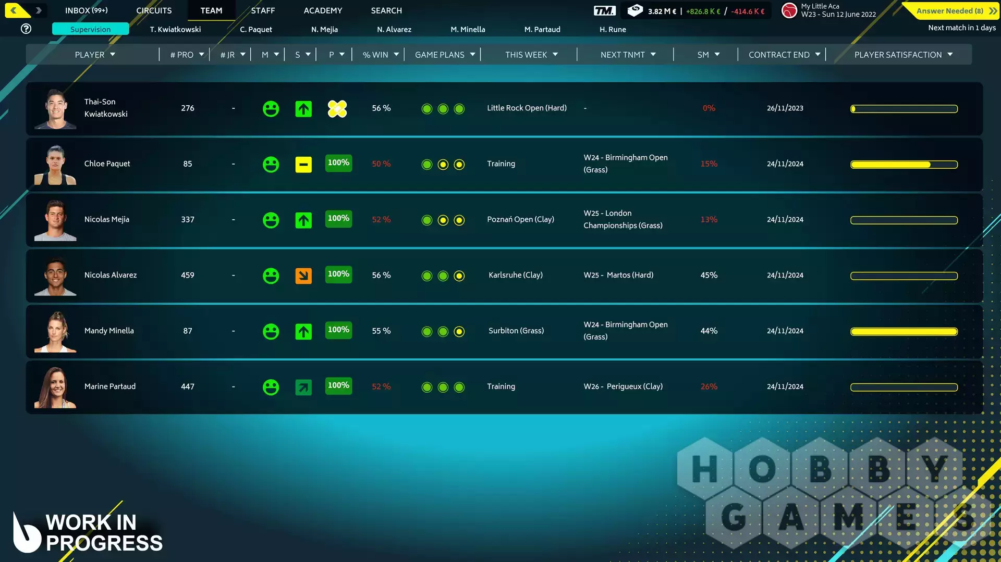Screen dimensions: 1001x562
Task: Click the forward navigation arrow
Action: [x=38, y=10]
